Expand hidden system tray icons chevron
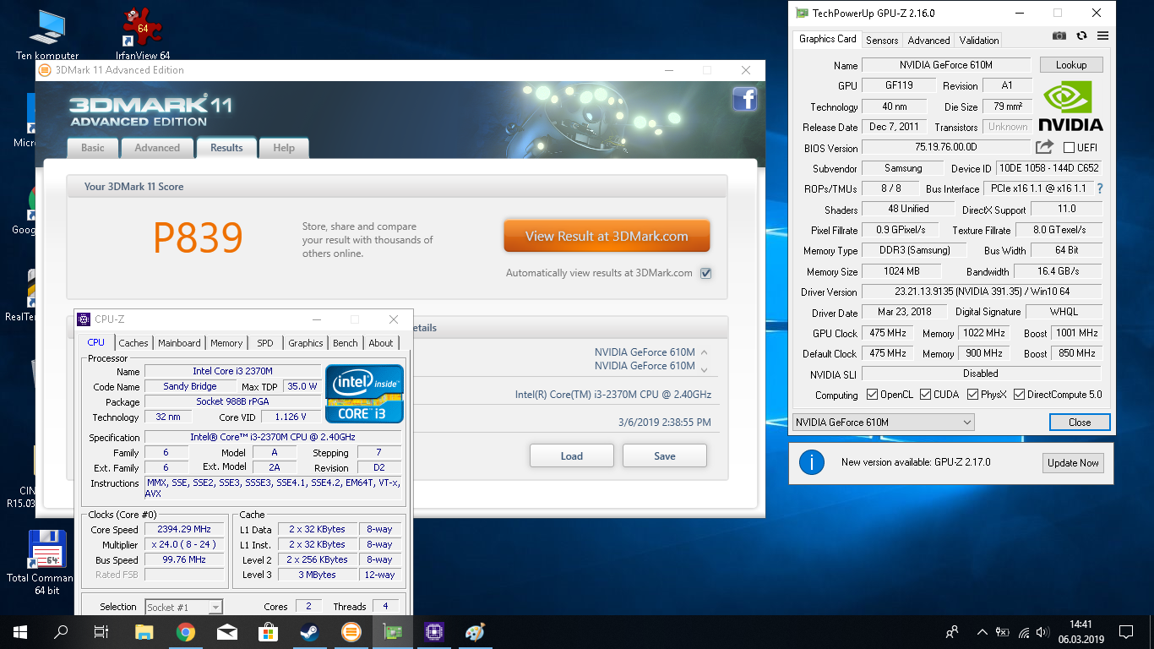Image resolution: width=1154 pixels, height=649 pixels. pyautogui.click(x=982, y=632)
